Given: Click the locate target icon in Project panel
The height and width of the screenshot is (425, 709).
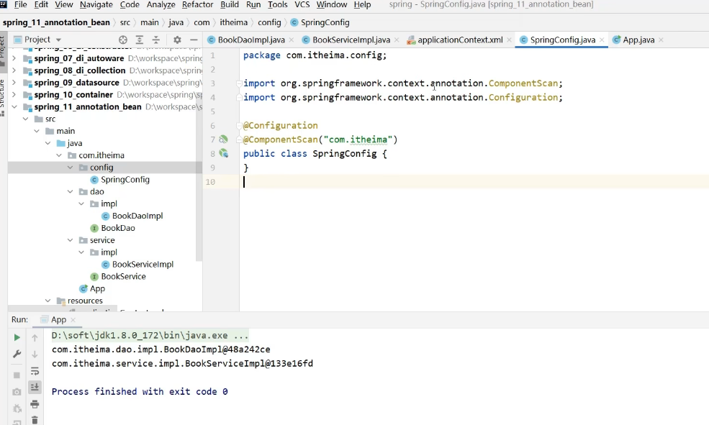Looking at the screenshot, I should (123, 40).
